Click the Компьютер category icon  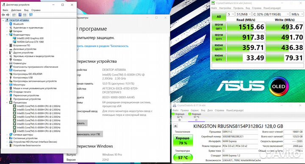11,70
